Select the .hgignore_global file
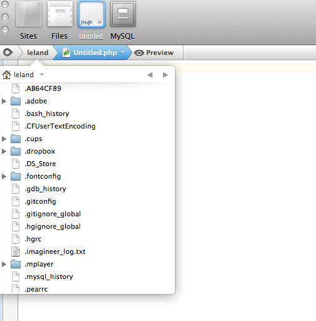The image size is (316, 321). coord(87,226)
